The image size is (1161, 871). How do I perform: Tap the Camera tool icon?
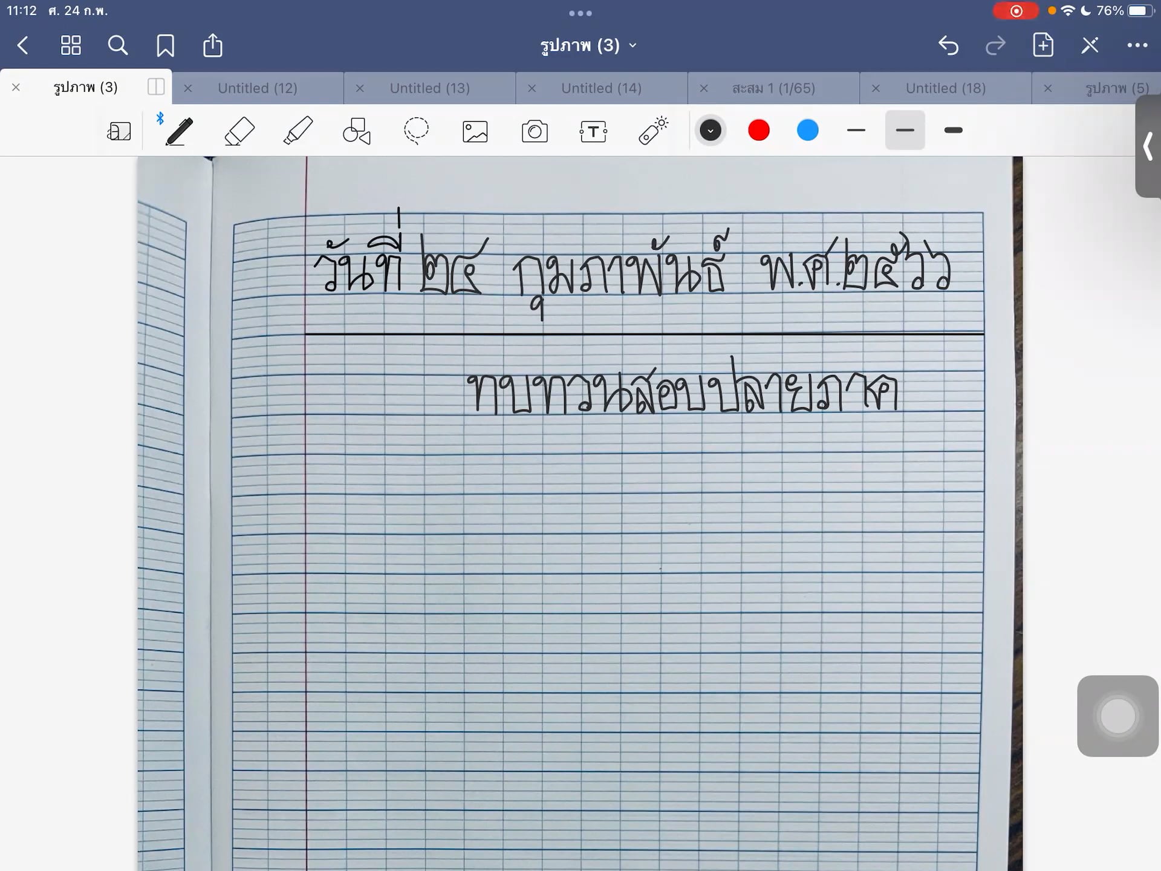[x=535, y=131]
